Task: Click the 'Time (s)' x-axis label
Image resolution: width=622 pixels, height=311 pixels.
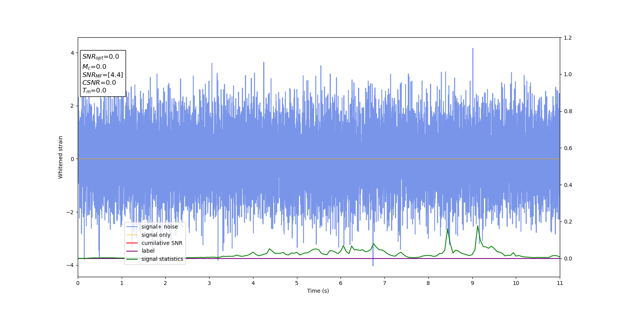Action: tap(318, 291)
